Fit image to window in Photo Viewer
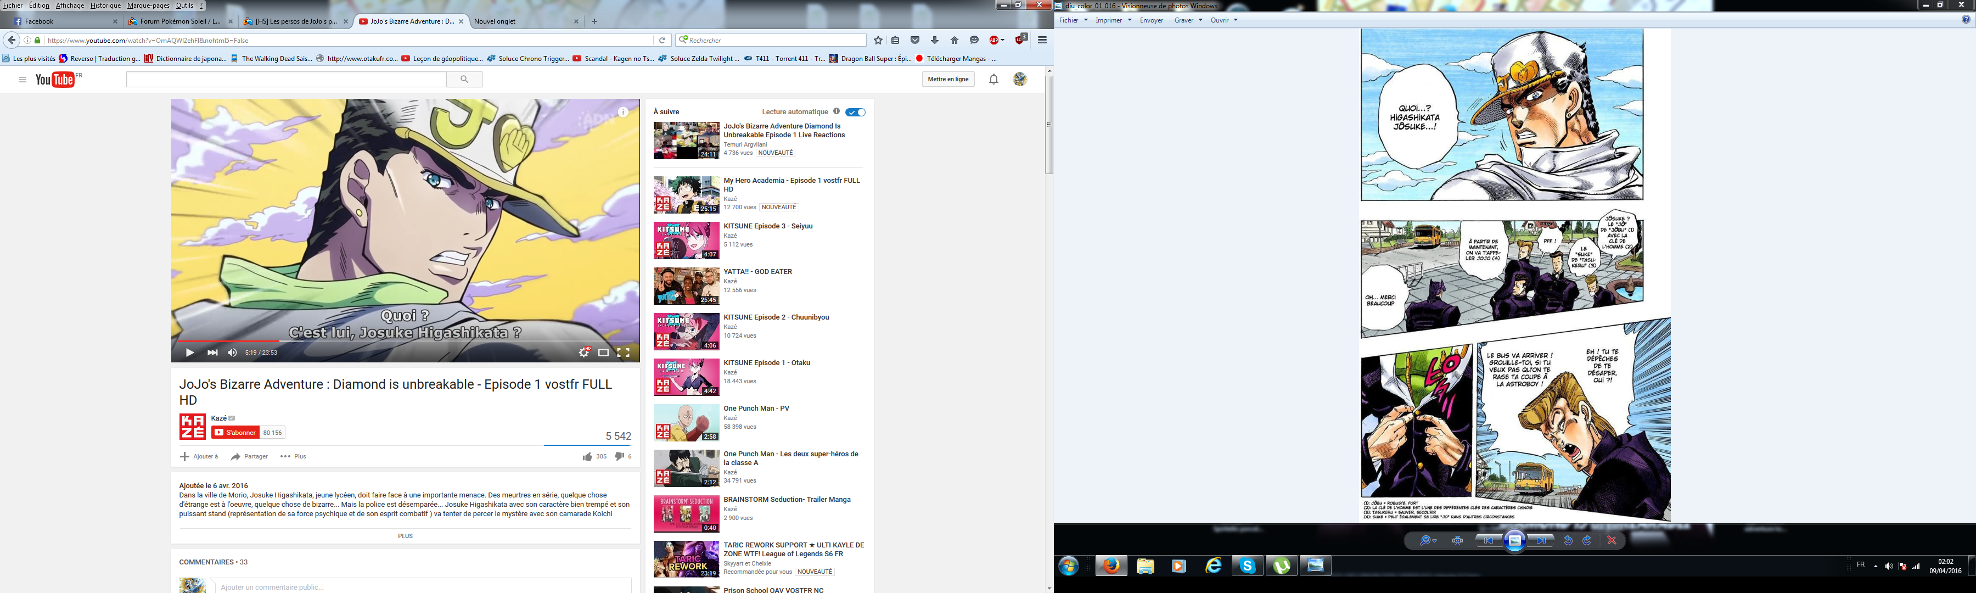Image resolution: width=1976 pixels, height=593 pixels. 1457,541
